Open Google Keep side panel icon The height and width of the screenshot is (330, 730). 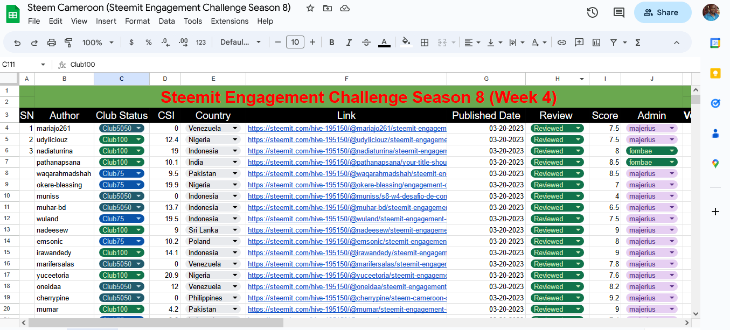click(x=715, y=74)
